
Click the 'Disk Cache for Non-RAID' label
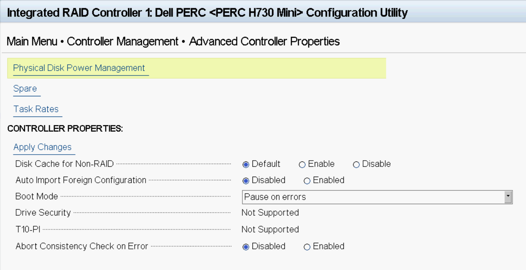coord(65,164)
